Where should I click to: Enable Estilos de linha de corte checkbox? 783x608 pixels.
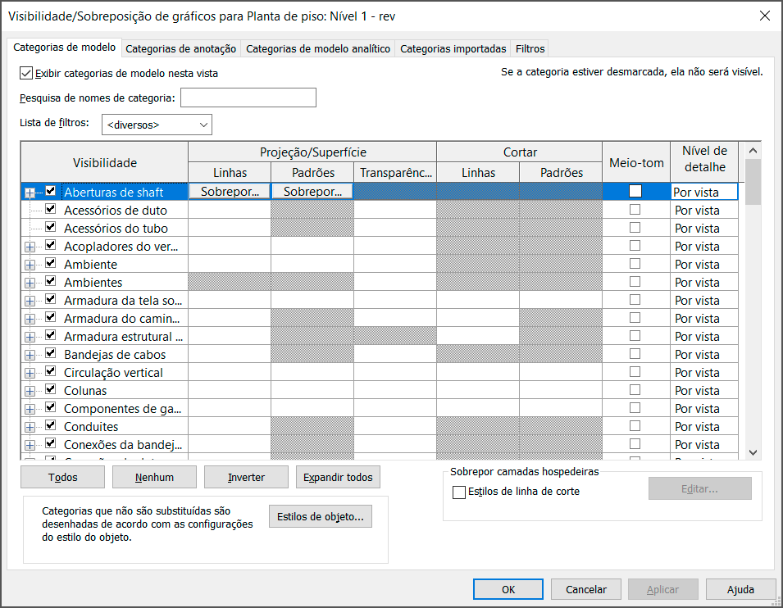459,492
